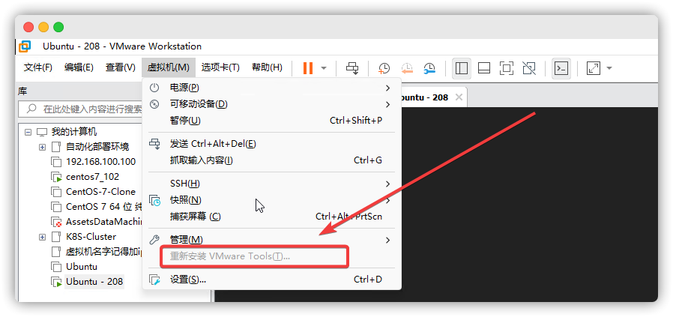
Task: Click the stretch guest display icon
Action: (x=594, y=67)
